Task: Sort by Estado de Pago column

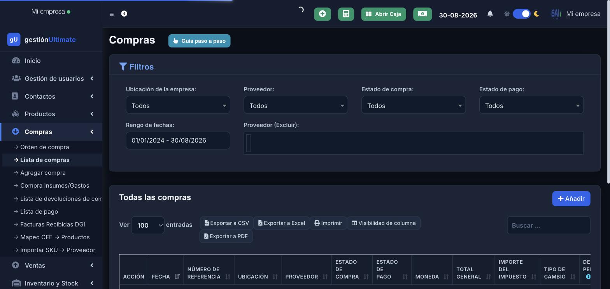Action: (x=392, y=269)
